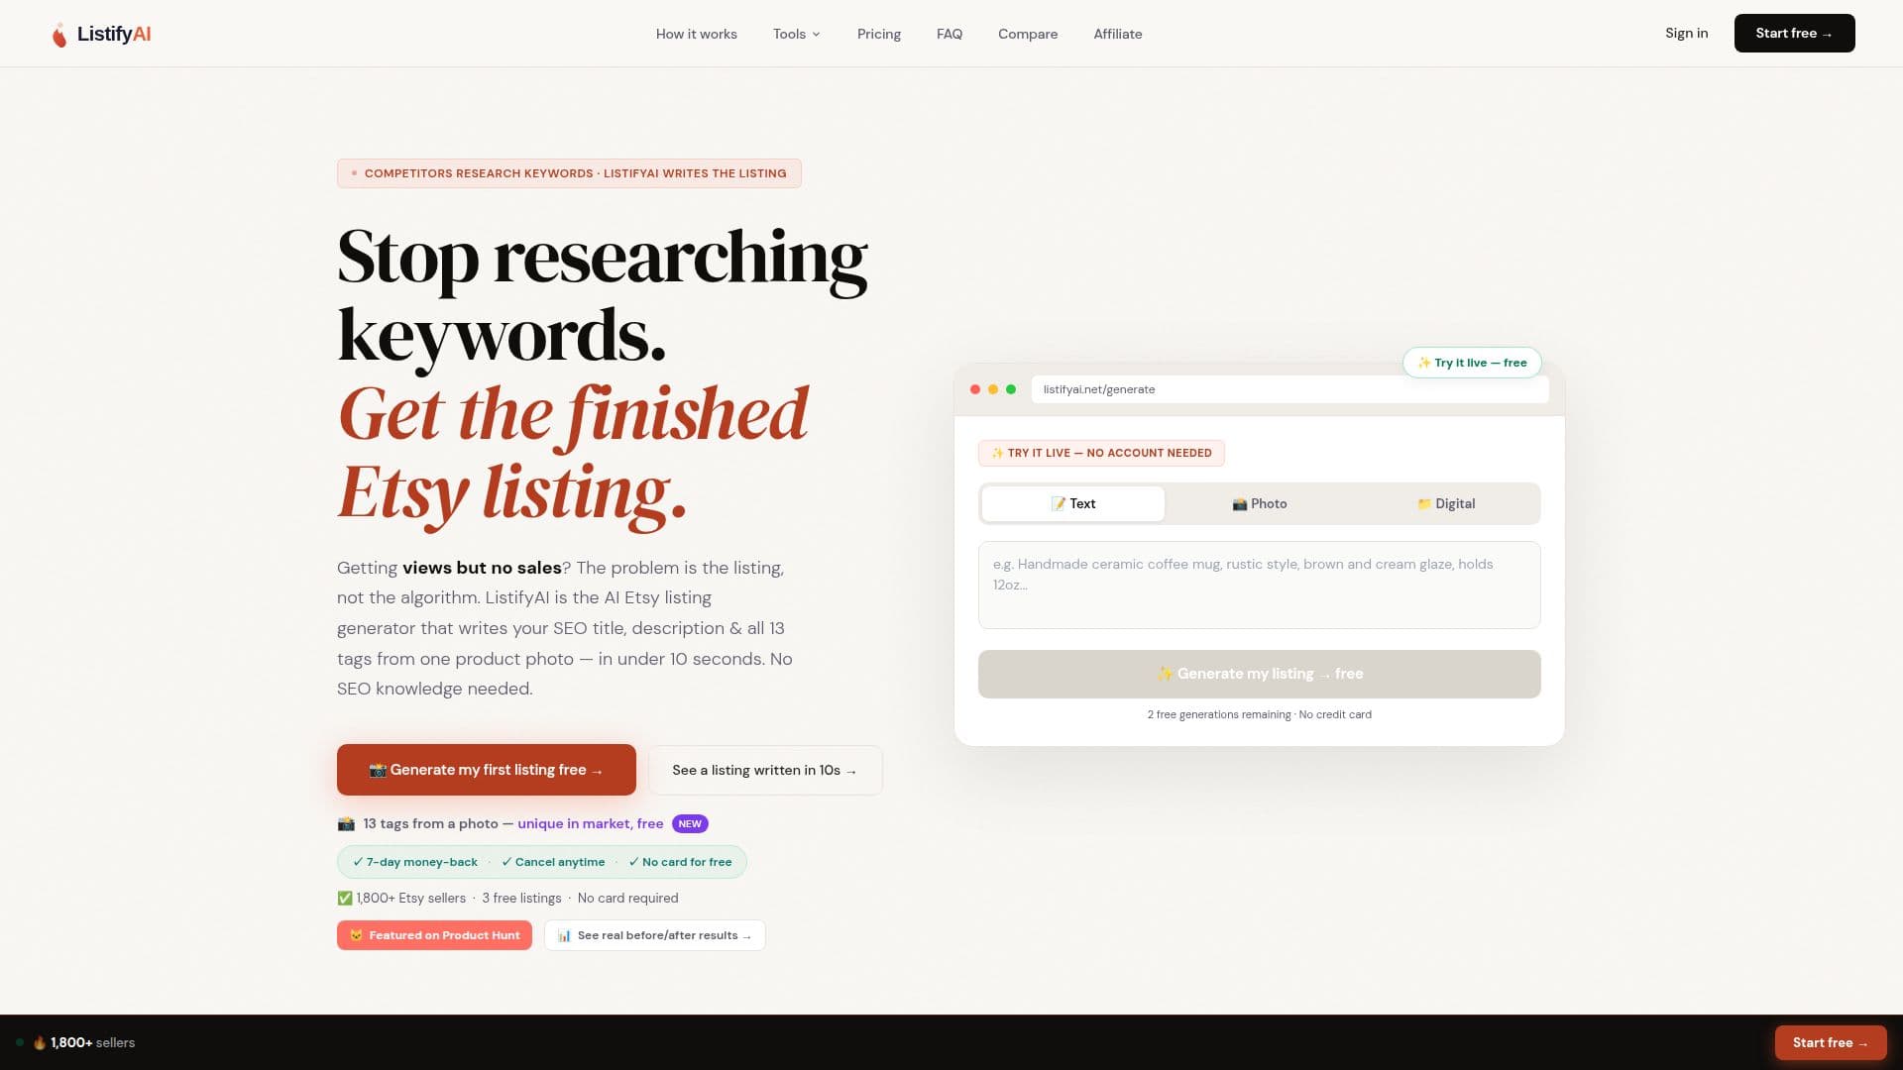Click Generate my listing free button
1903x1070 pixels.
pos(1259,674)
